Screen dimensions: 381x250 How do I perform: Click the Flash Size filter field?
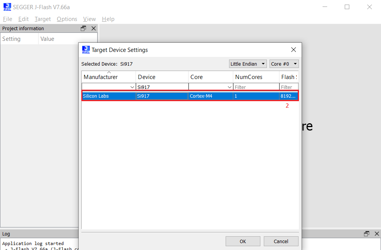pyautogui.click(x=289, y=87)
